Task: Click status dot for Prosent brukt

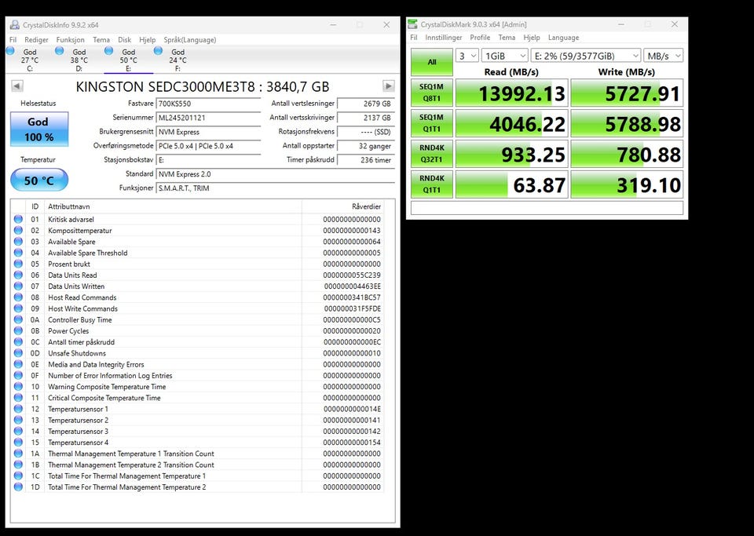Action: coord(18,264)
